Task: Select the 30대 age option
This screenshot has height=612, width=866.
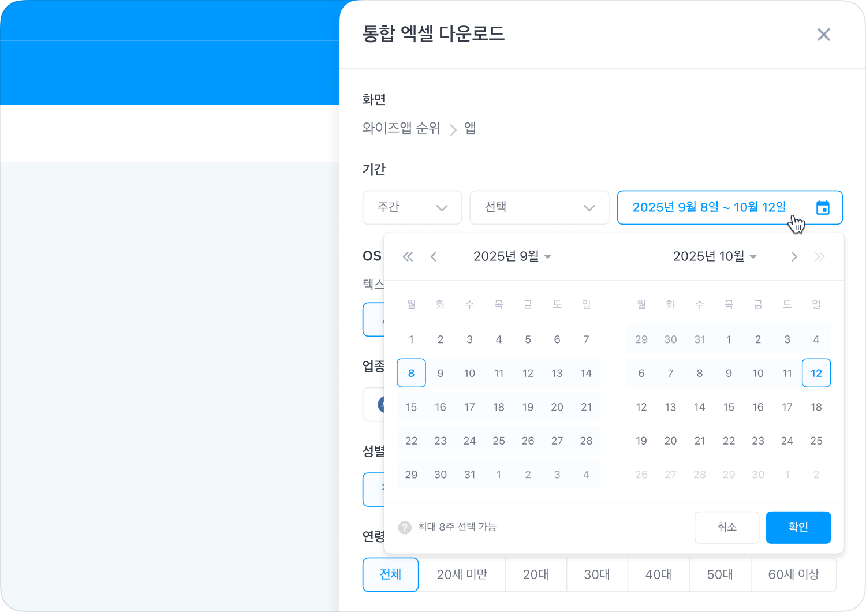Action: (597, 574)
